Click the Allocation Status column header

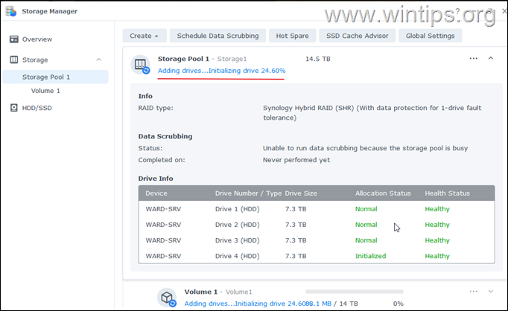(x=383, y=193)
